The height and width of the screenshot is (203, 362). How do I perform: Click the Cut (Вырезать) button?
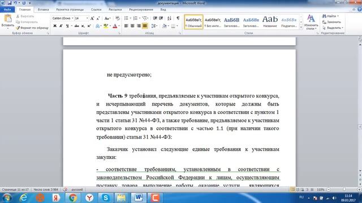coord(25,16)
